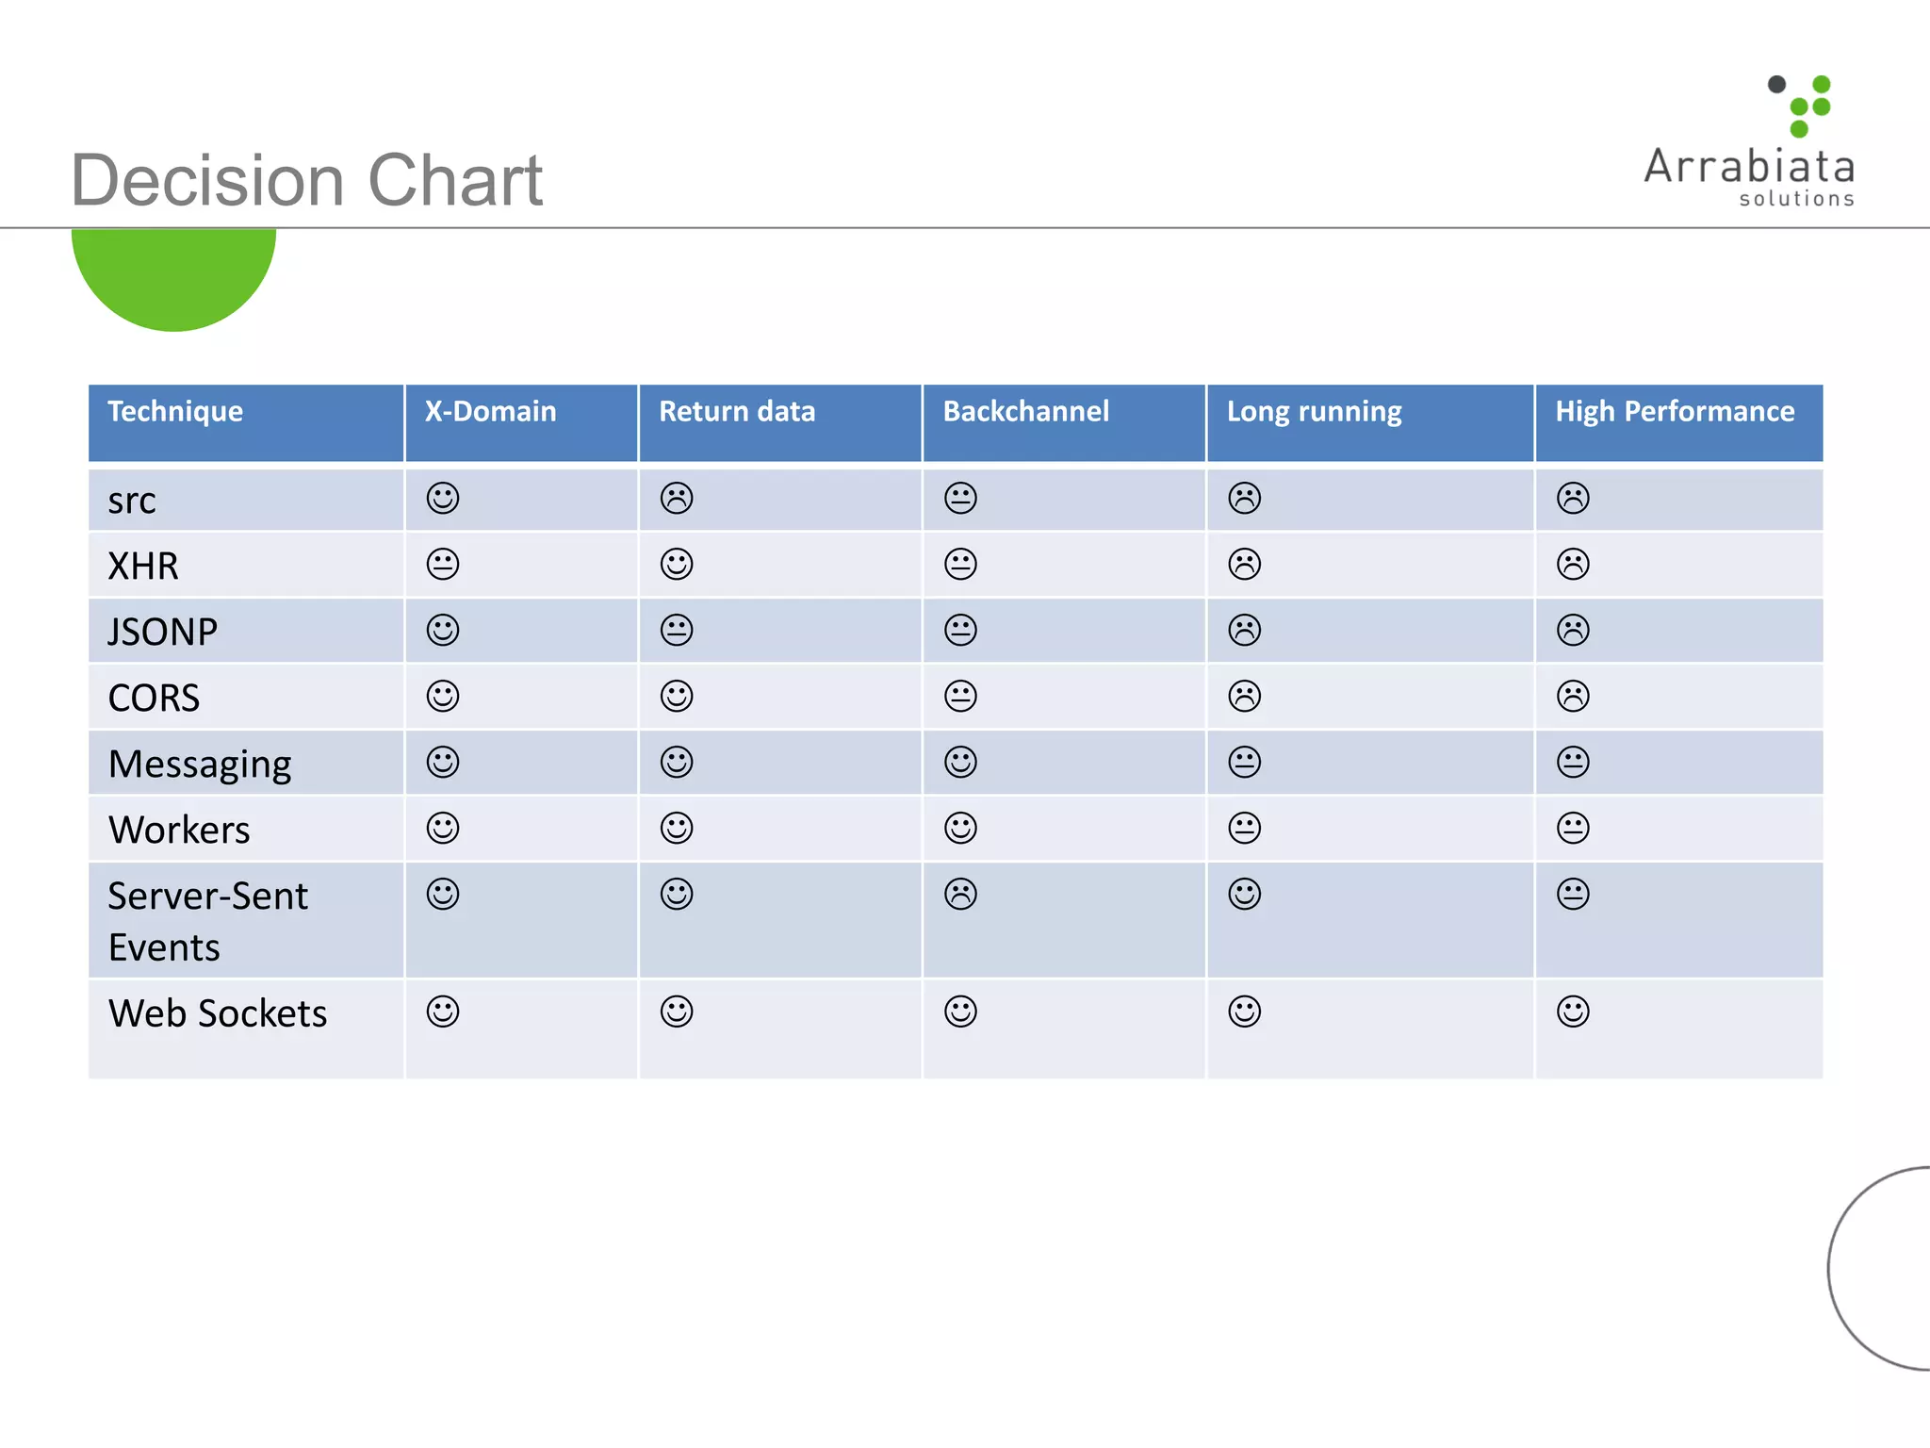Click the Technique column header
Image resolution: width=1930 pixels, height=1448 pixels.
tap(175, 411)
